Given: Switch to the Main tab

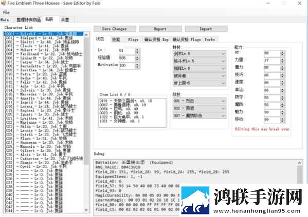Looking at the screenshot, I should pos(5,20).
